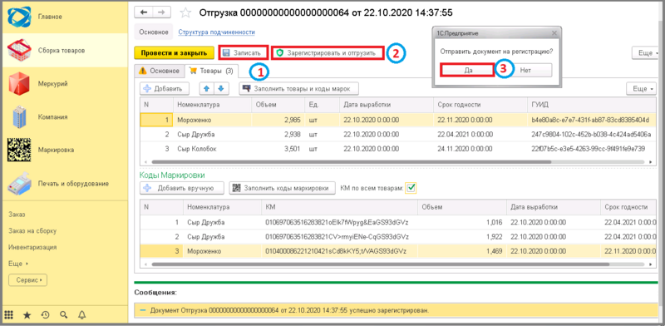Click horizontal scrollbar of goods table
665x326 pixels.
[x=351, y=161]
